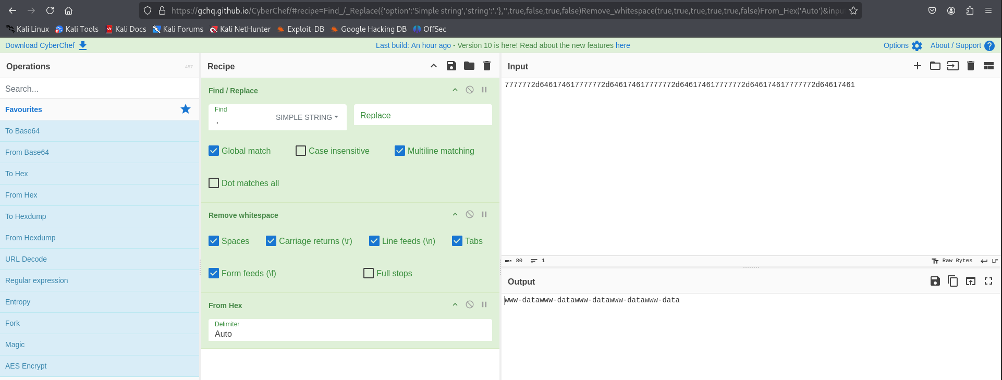
Task: Maximise the output pane
Action: (x=988, y=281)
